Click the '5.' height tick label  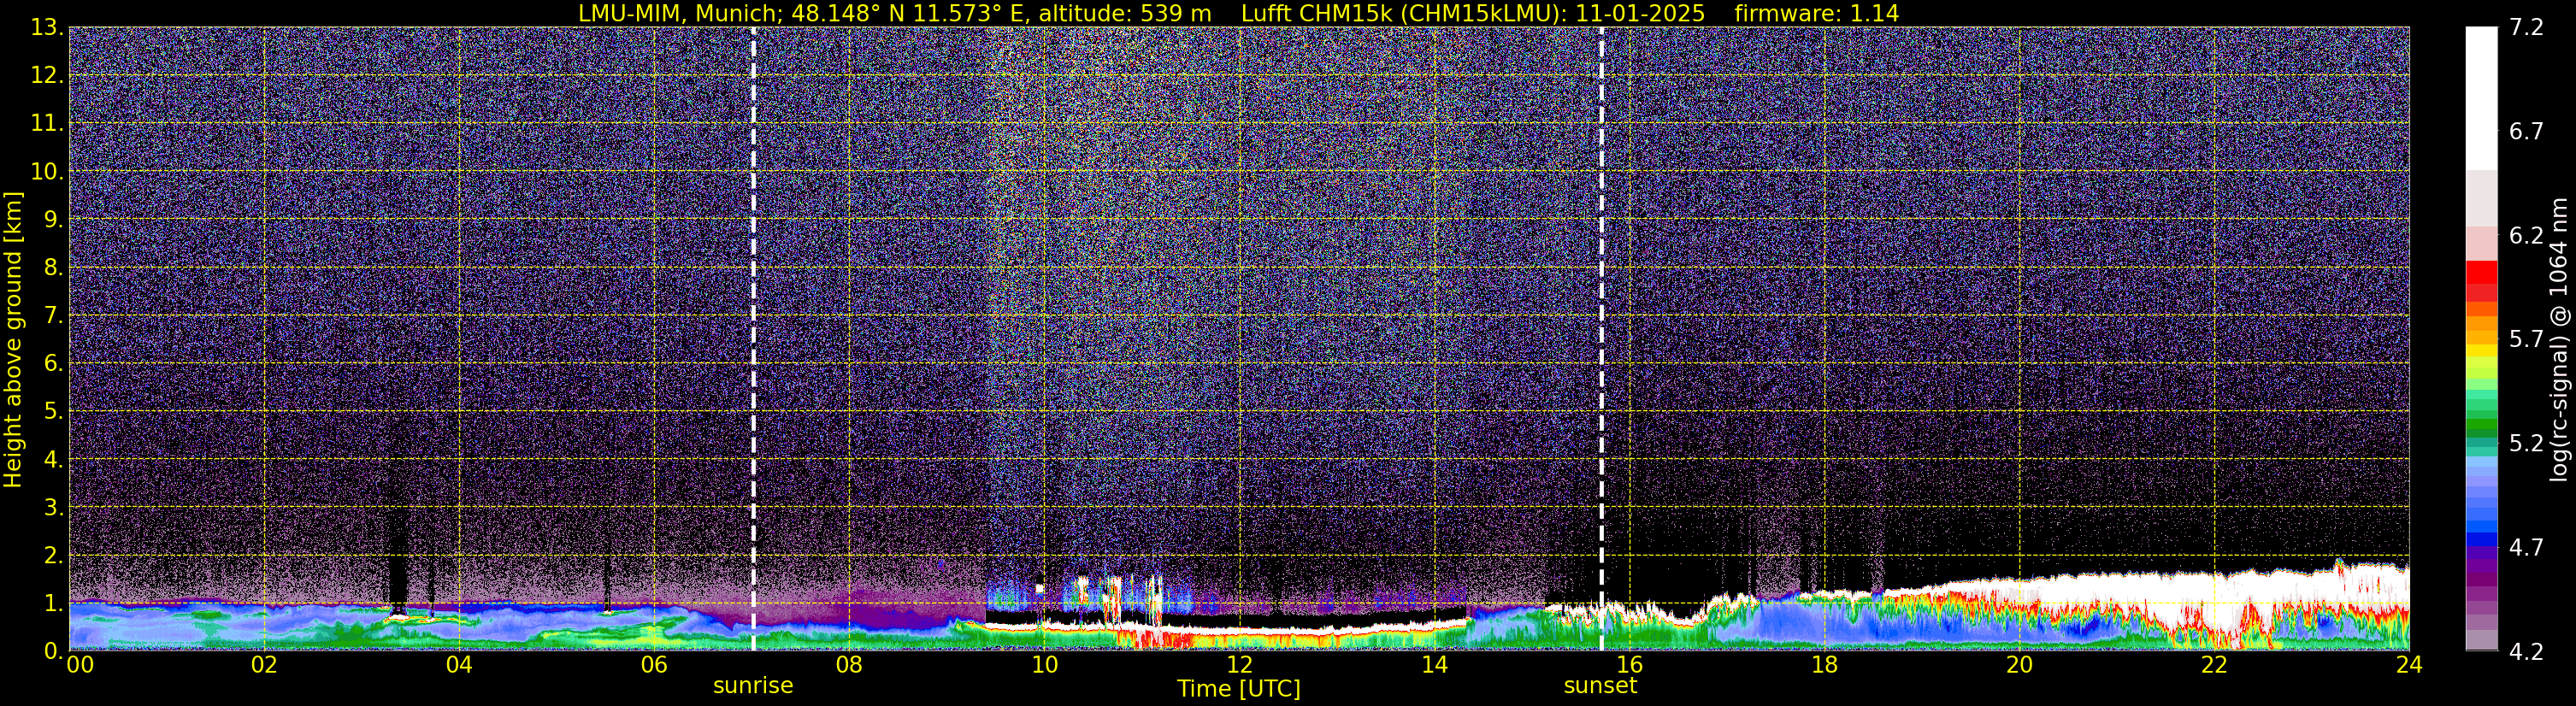[53, 412]
